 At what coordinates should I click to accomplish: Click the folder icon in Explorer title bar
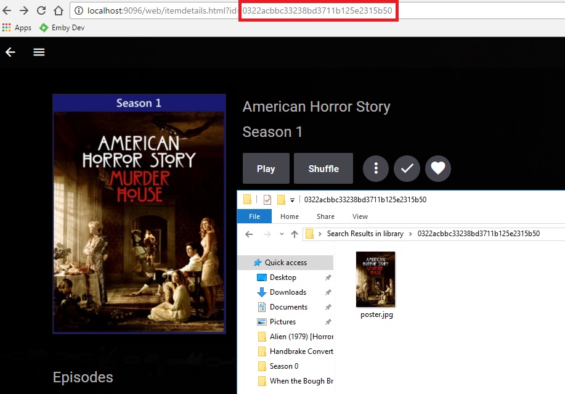tap(247, 199)
